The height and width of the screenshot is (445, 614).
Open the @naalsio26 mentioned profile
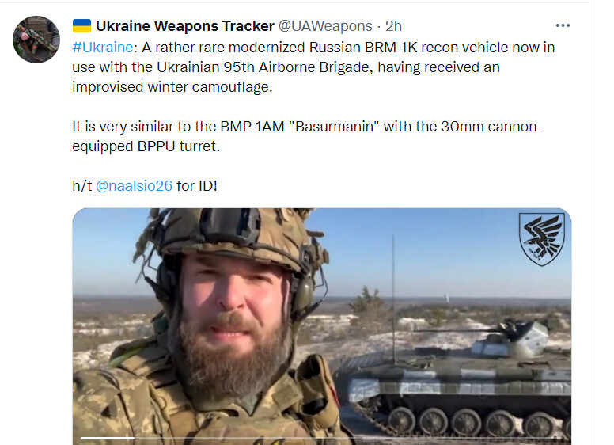pyautogui.click(x=134, y=185)
